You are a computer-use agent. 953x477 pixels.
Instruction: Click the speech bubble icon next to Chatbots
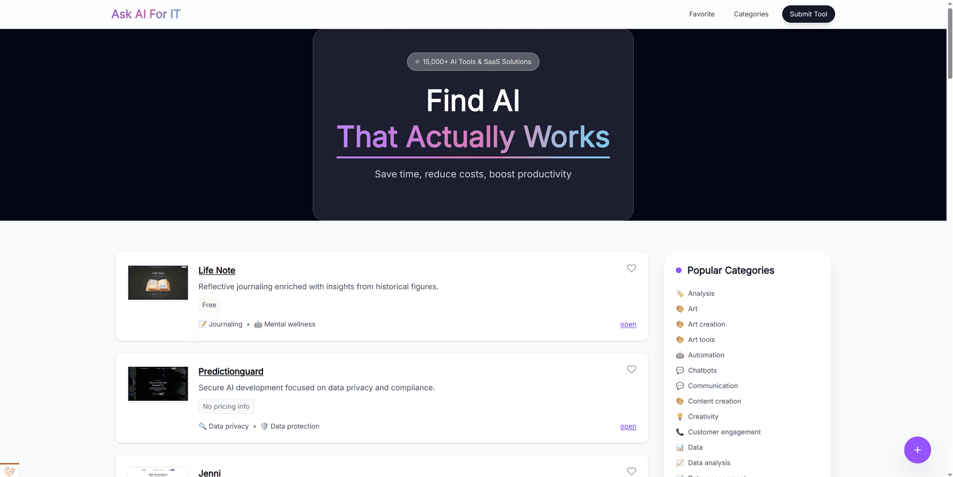coord(680,370)
